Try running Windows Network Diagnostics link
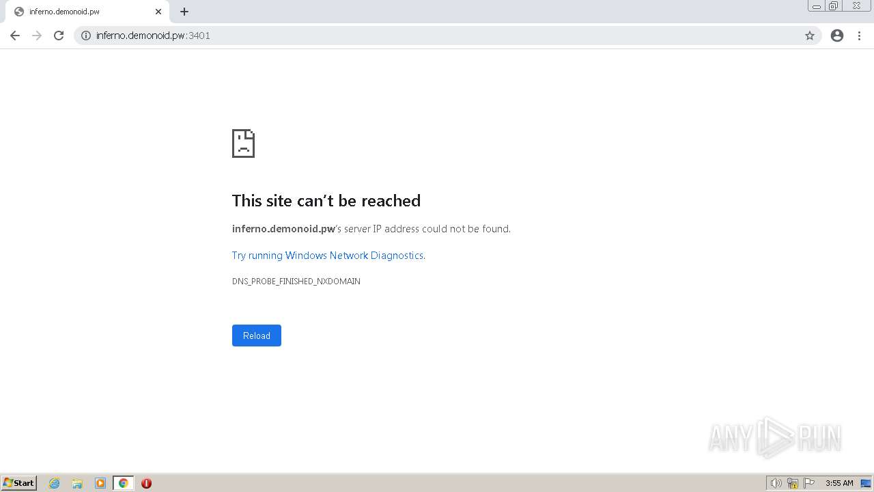 tap(328, 256)
